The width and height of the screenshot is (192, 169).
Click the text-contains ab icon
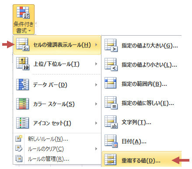[111, 122]
